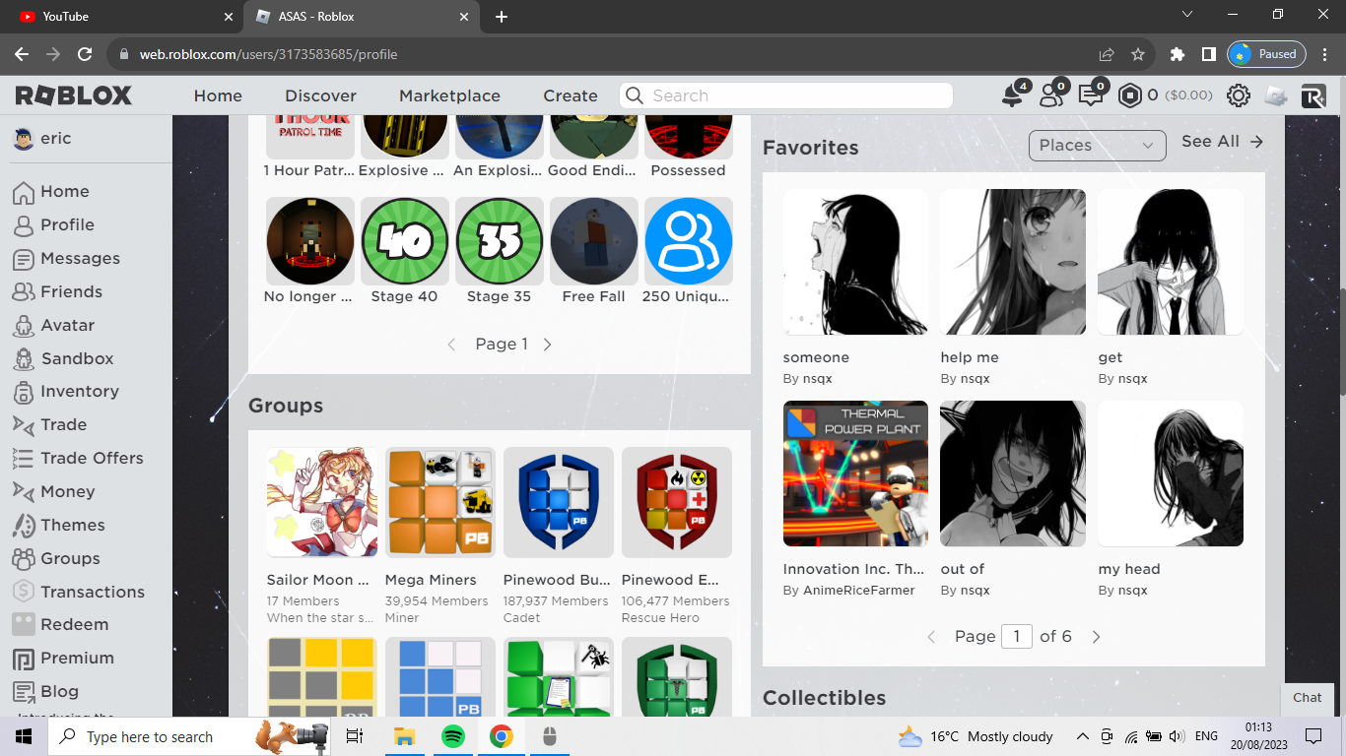This screenshot has height=756, width=1346.
Task: Open the Places dropdown in Favorites
Action: tap(1097, 145)
